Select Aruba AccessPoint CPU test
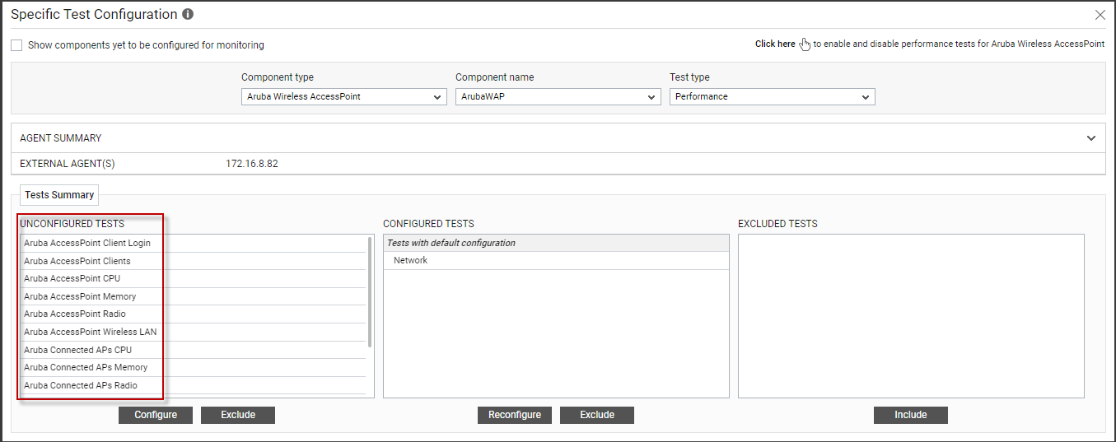 point(194,278)
